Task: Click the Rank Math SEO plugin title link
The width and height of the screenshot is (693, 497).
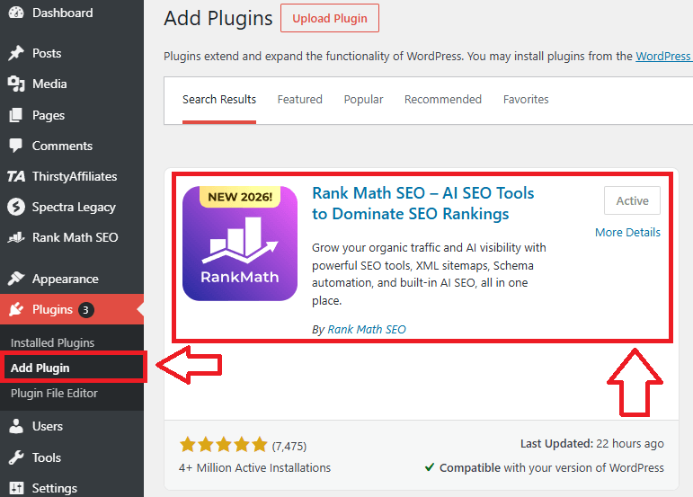Action: pos(423,203)
